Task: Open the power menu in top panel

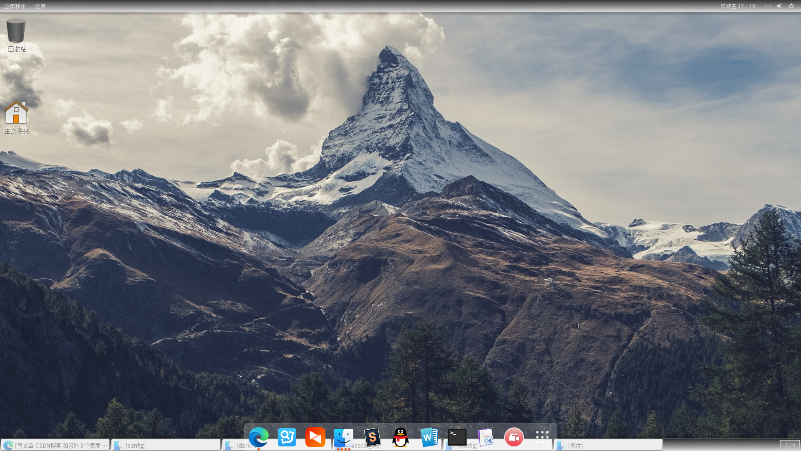Action: 791,6
